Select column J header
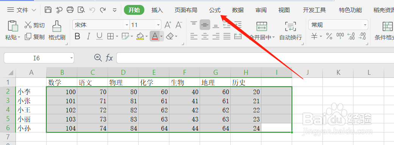Viewport: 394px width, 145px height. [x=308, y=72]
